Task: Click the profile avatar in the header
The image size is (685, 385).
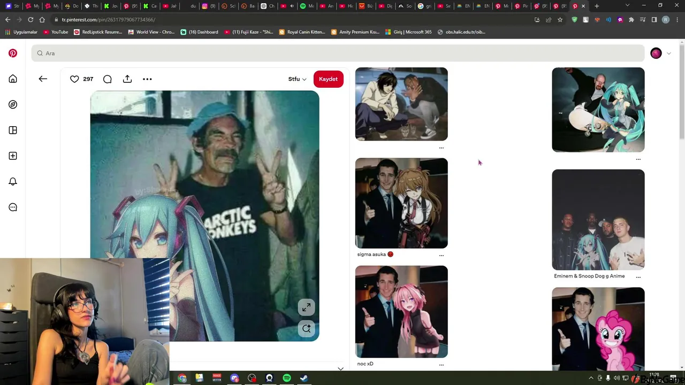Action: coord(656,53)
